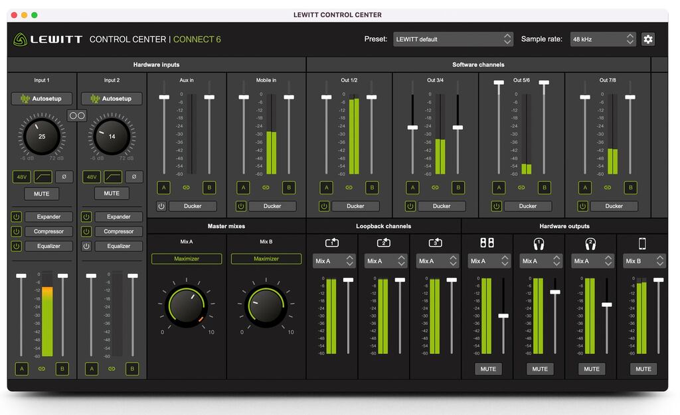Screen dimensions: 680x415
Task: Toggle Ducker power icon for Out 5/6
Action: (497, 206)
